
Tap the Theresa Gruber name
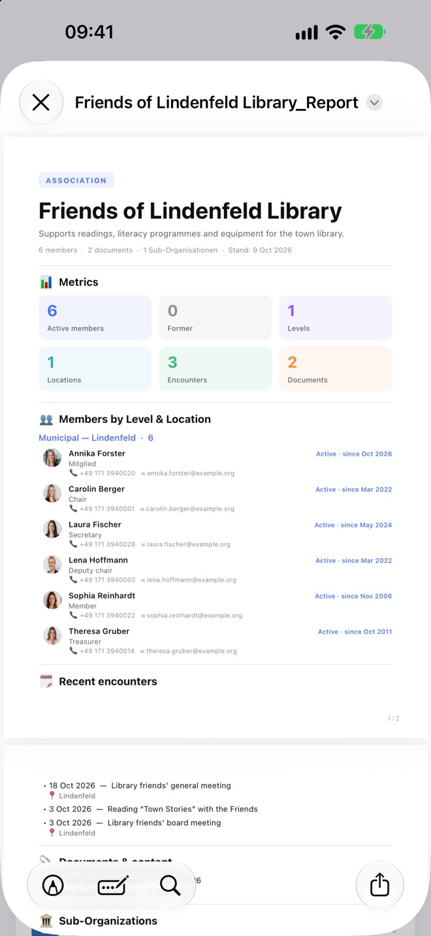pos(99,631)
